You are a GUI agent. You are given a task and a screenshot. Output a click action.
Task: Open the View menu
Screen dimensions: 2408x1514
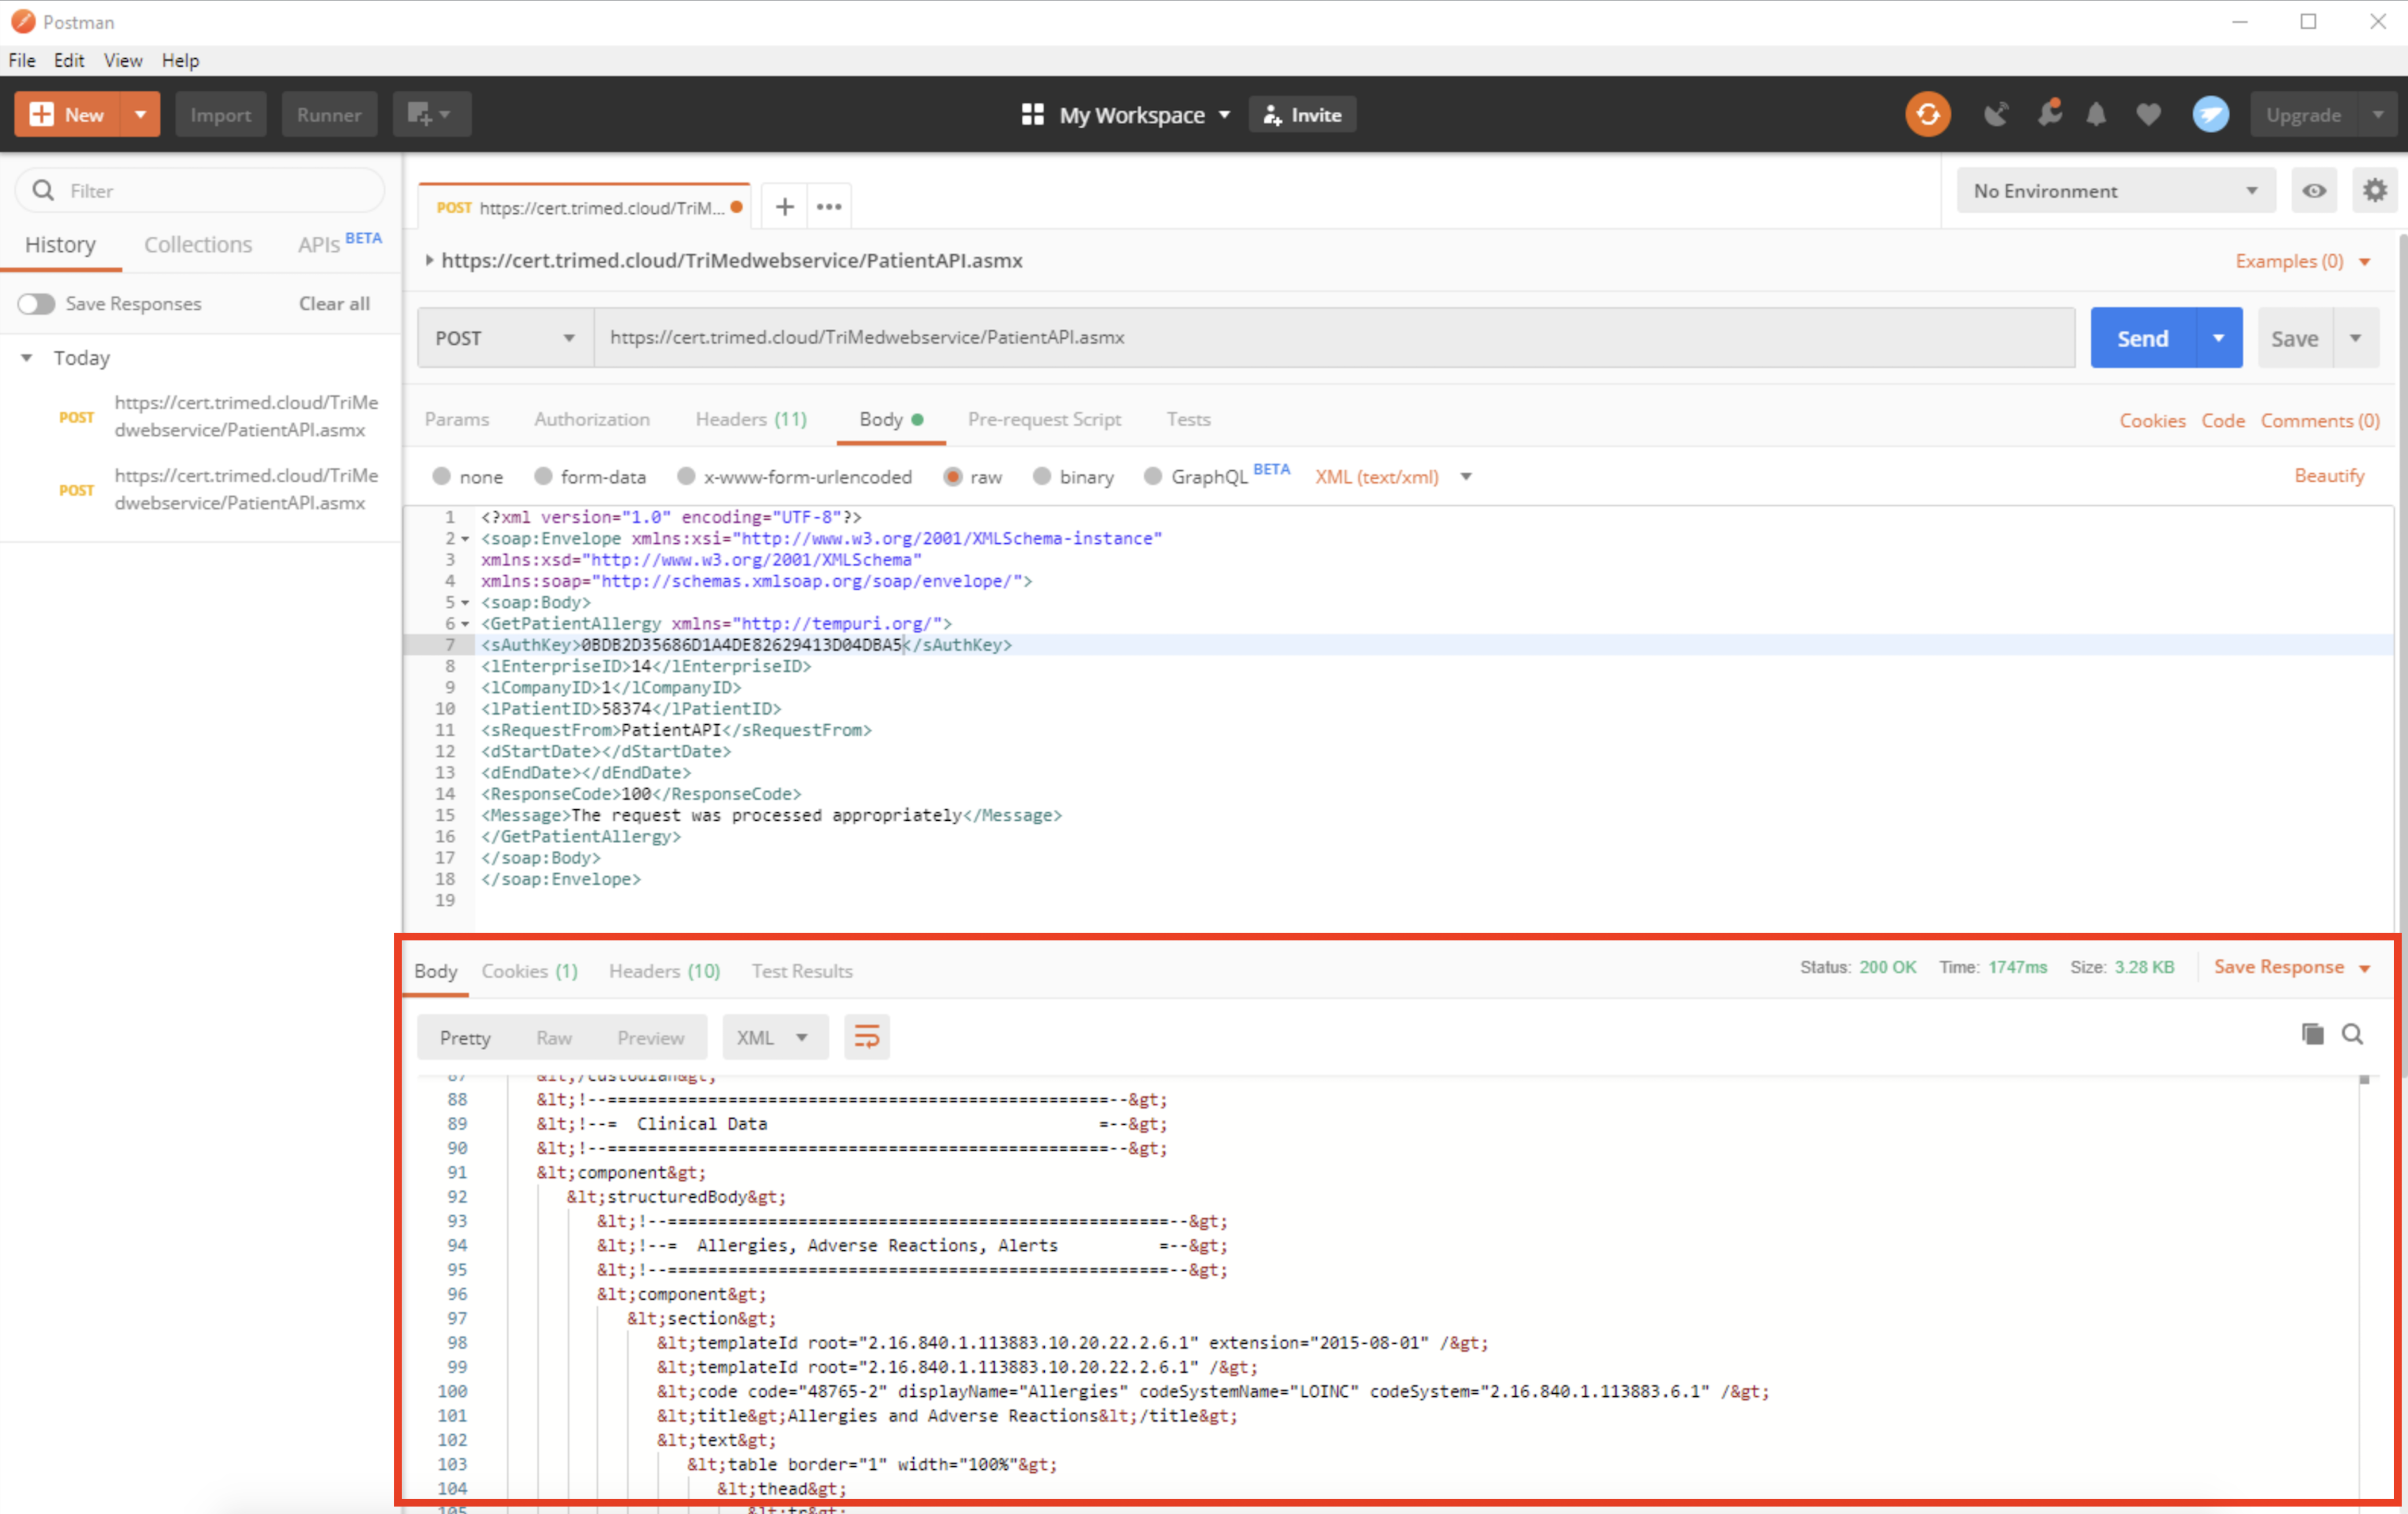pos(123,60)
